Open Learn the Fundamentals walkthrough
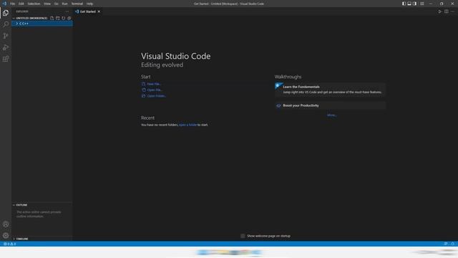 [331, 90]
